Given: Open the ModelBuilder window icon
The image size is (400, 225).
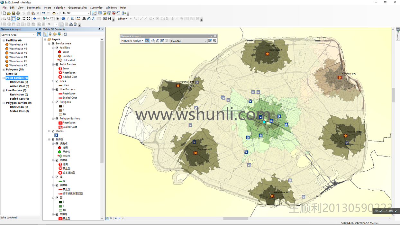Looking at the screenshot, I should 124,13.
